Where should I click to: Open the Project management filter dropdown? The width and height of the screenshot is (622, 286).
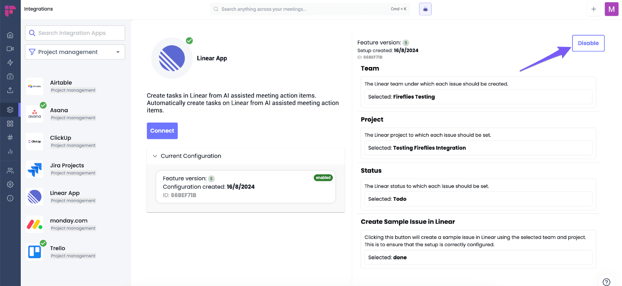(75, 52)
